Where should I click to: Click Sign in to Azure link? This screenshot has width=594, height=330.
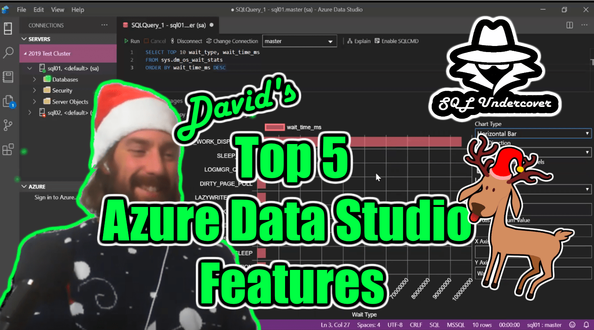point(55,197)
